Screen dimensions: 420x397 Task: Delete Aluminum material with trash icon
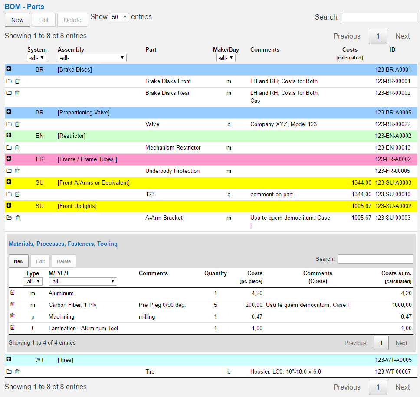(13, 293)
